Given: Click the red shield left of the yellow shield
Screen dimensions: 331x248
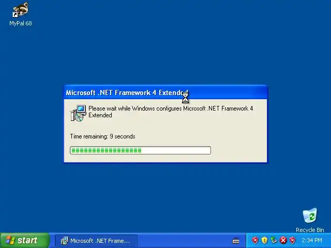Looking at the screenshot, I should point(255,240).
